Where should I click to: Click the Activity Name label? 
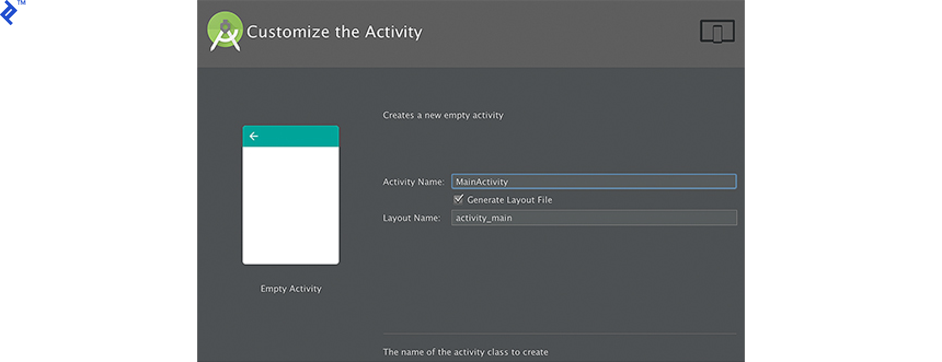(x=413, y=182)
